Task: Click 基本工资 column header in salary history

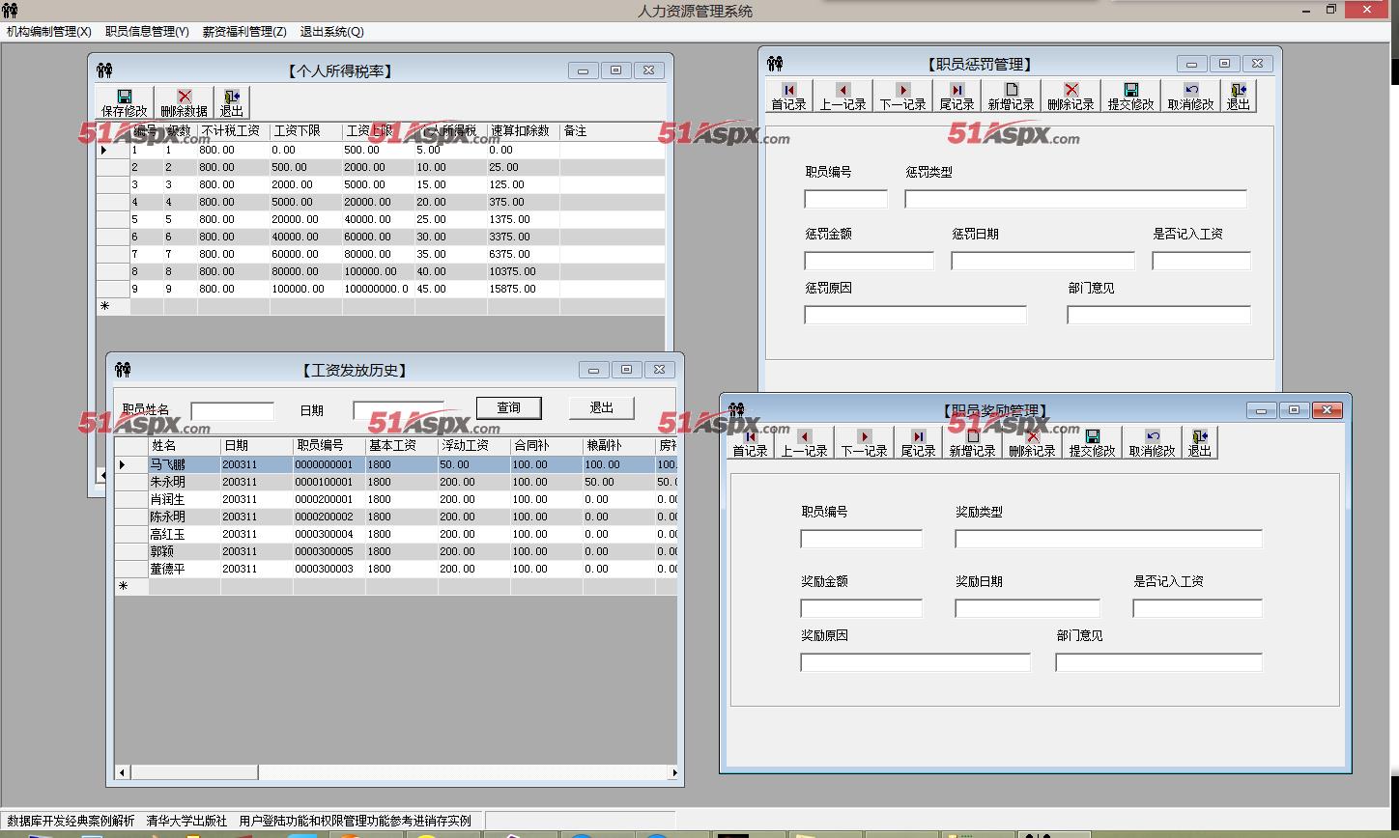Action: [401, 446]
